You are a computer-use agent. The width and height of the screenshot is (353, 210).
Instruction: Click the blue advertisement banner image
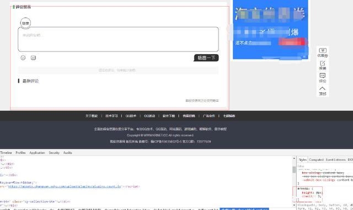point(270,29)
